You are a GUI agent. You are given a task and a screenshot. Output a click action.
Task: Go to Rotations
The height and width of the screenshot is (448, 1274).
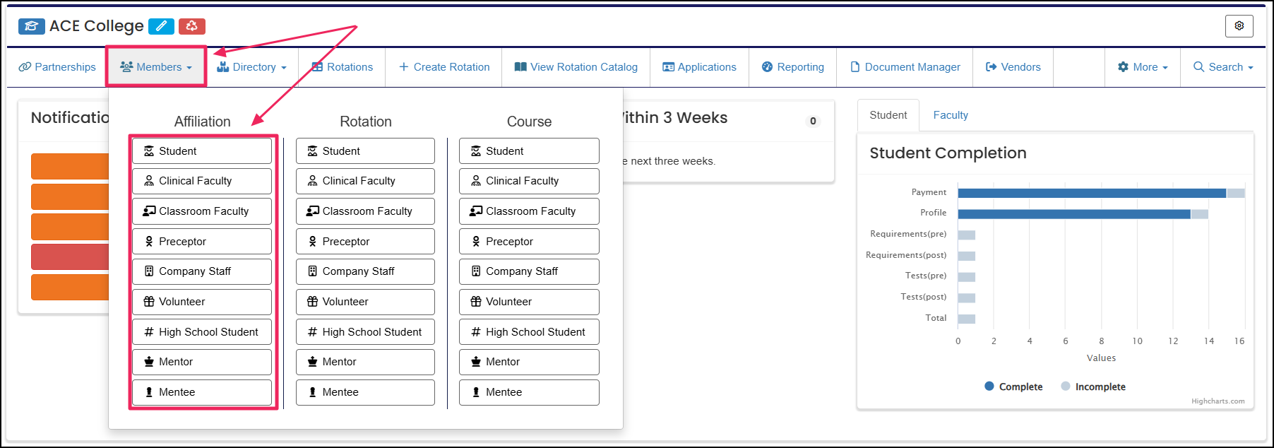(x=343, y=67)
